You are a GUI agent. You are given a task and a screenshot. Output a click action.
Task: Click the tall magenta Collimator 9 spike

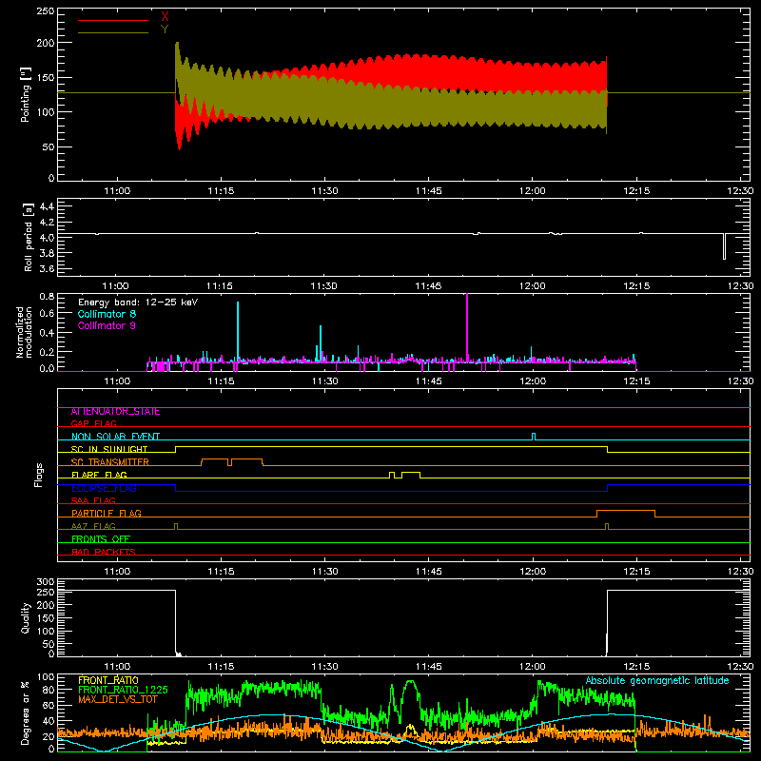click(467, 327)
